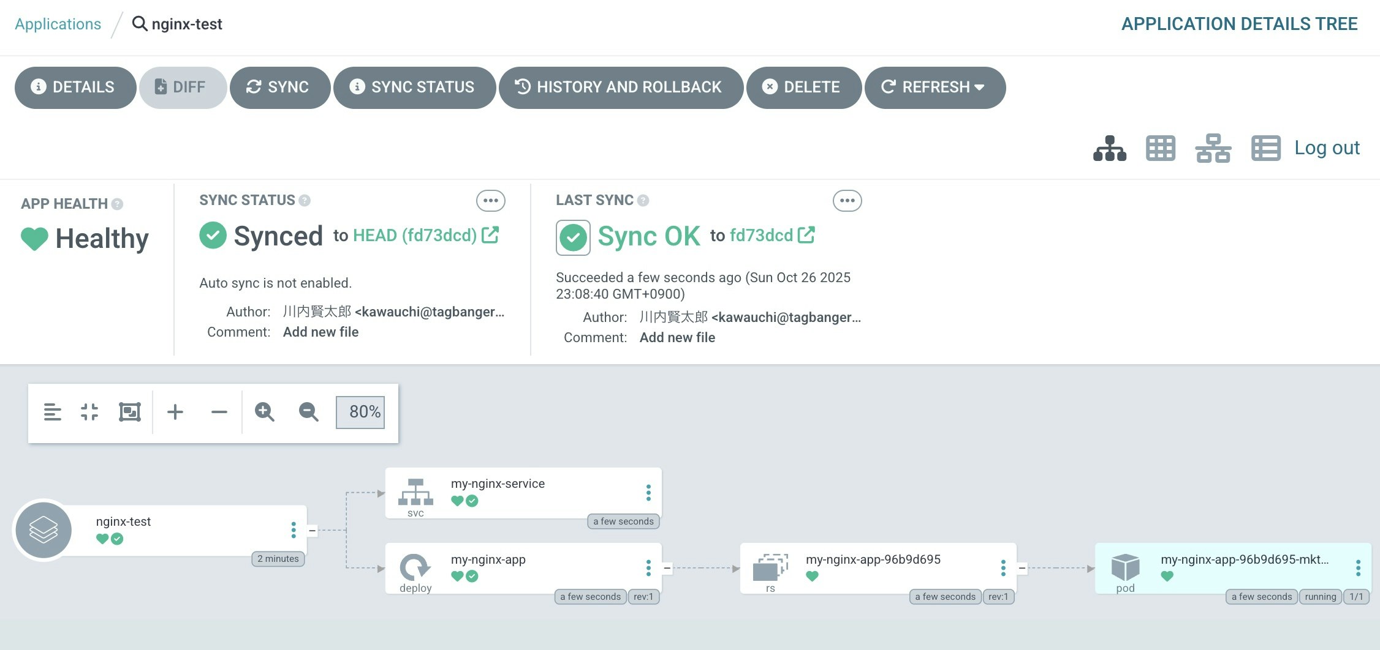Image resolution: width=1380 pixels, height=650 pixels.
Task: Click the 2 minutes age tag
Action: pyautogui.click(x=278, y=559)
